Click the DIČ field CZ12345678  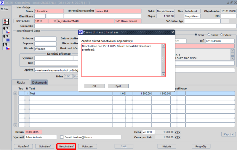(220, 41)
